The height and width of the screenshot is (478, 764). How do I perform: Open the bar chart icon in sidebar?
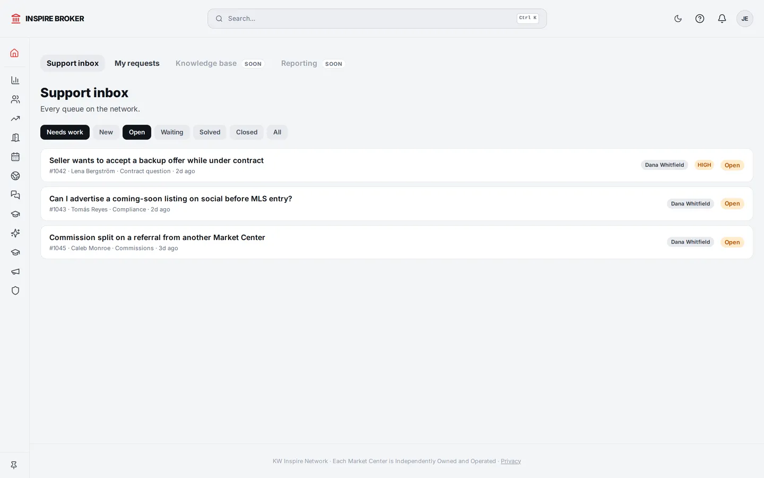pyautogui.click(x=15, y=80)
